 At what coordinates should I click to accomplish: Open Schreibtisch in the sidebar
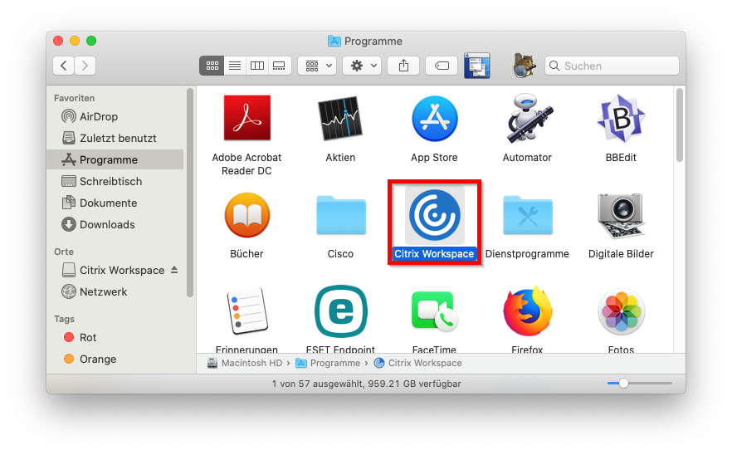click(115, 181)
